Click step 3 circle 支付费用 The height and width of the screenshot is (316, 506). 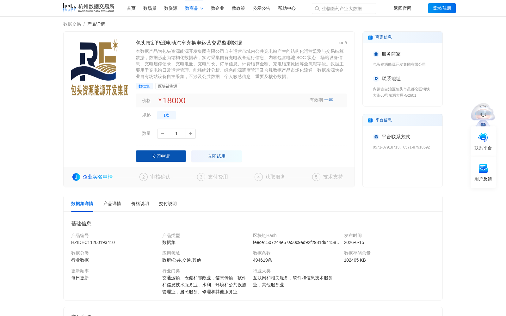pos(201,177)
